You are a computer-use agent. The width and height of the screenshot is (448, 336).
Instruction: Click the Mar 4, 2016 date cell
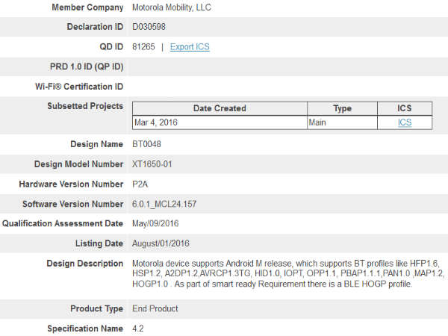coord(156,122)
